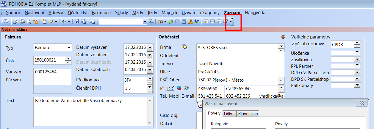Image resolution: width=374 pixels, height=129 pixels.
Task: Click the DIČ link label
Action: (170, 88)
